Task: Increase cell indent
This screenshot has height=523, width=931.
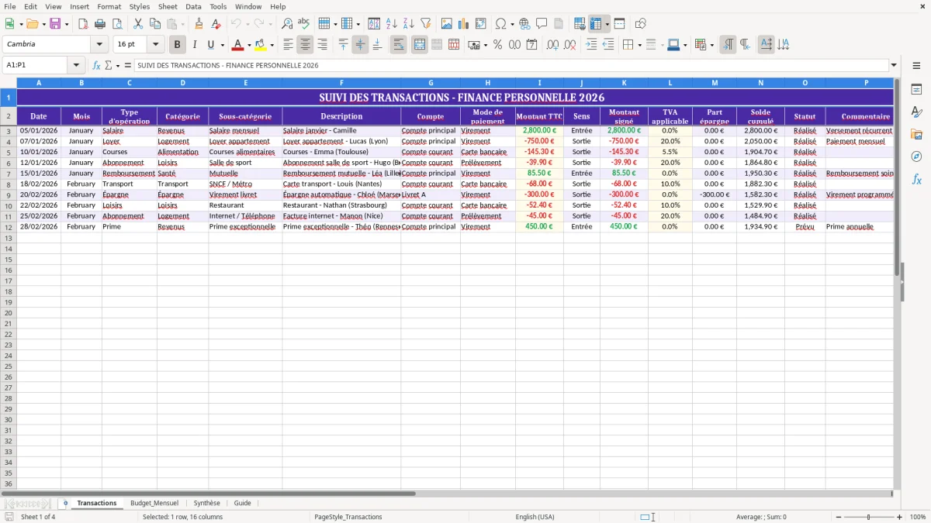Action: (591, 45)
